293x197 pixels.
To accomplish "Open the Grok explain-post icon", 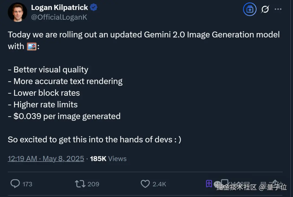I will point(265,10).
